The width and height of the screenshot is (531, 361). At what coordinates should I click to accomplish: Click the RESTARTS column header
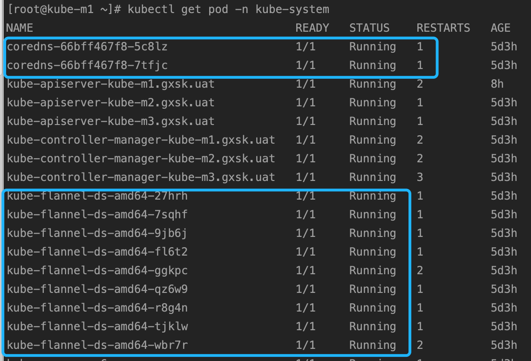[x=443, y=28]
